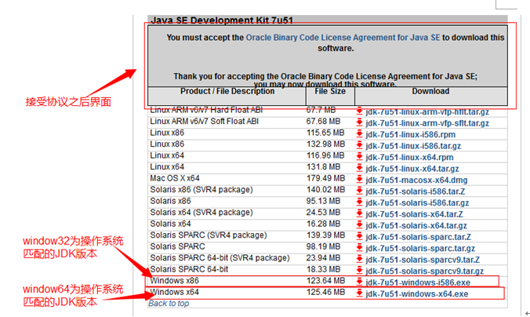530x317 pixels.
Task: Click download arrow icon for linux-i586.rpm
Action: coord(359,134)
